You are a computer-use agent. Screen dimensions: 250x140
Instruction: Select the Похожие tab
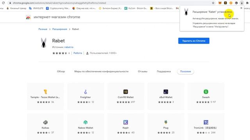coord(186,72)
